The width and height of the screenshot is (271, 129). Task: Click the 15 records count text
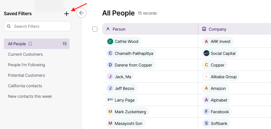(x=147, y=13)
